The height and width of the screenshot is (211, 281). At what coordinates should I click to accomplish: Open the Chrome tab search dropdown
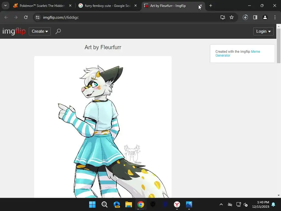coord(5,5)
